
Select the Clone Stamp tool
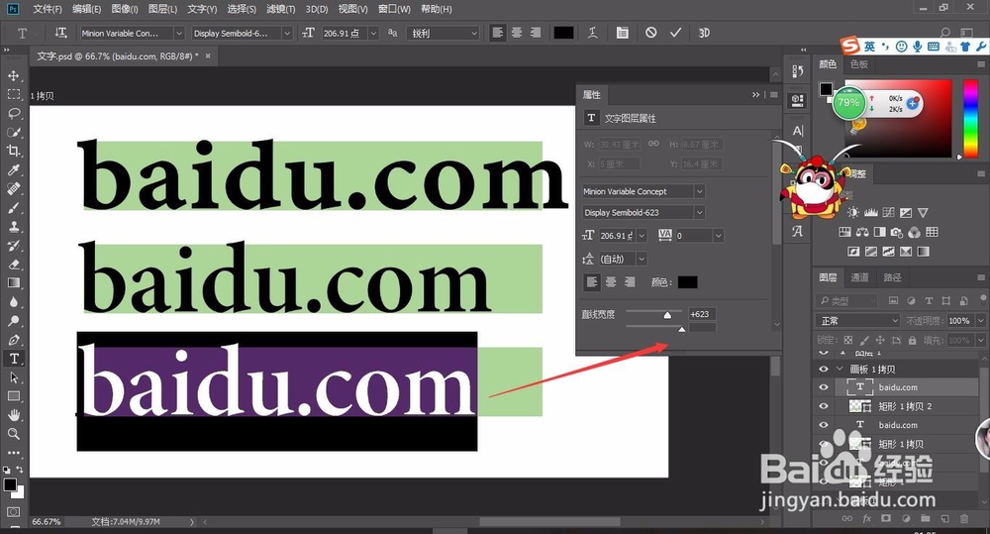pos(13,226)
